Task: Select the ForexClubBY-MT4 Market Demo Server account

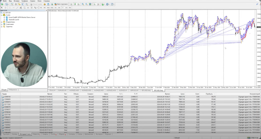Action: (22, 17)
